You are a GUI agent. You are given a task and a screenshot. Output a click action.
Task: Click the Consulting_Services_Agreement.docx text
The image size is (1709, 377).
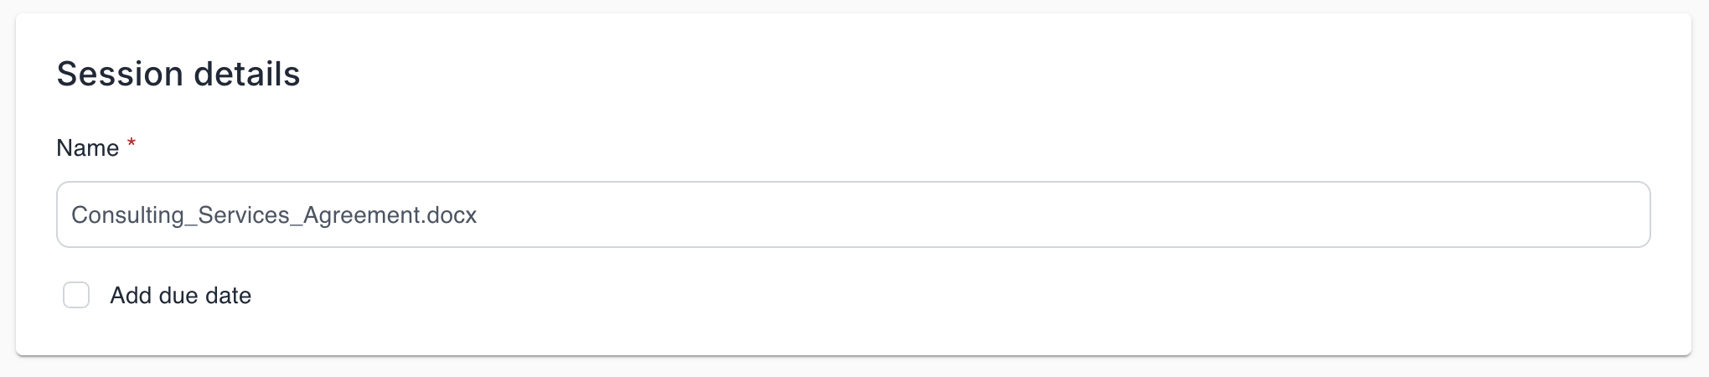274,215
